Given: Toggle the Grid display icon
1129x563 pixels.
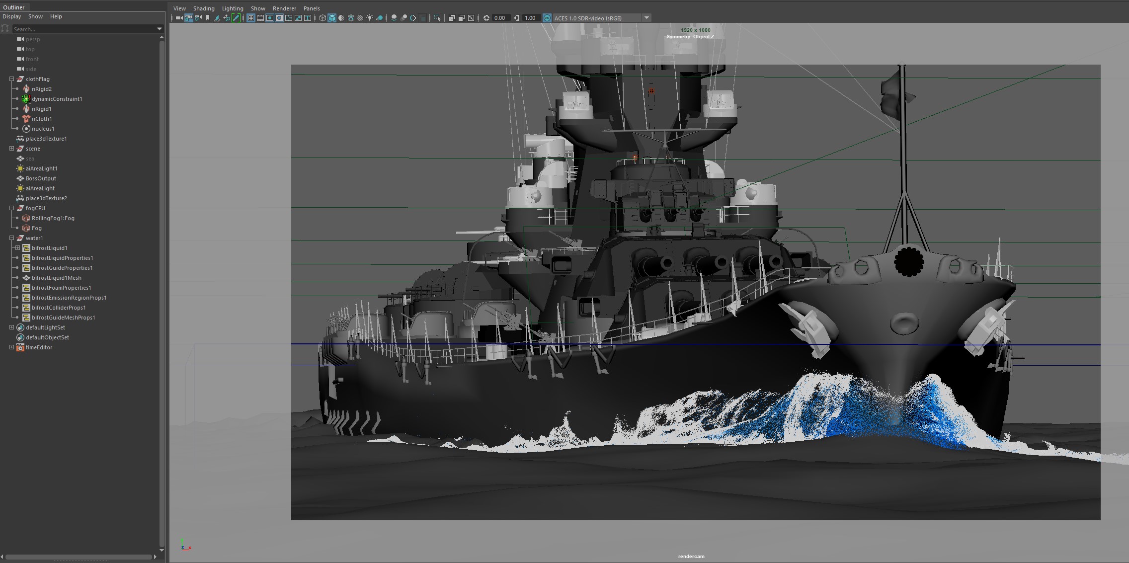Looking at the screenshot, I should 251,18.
